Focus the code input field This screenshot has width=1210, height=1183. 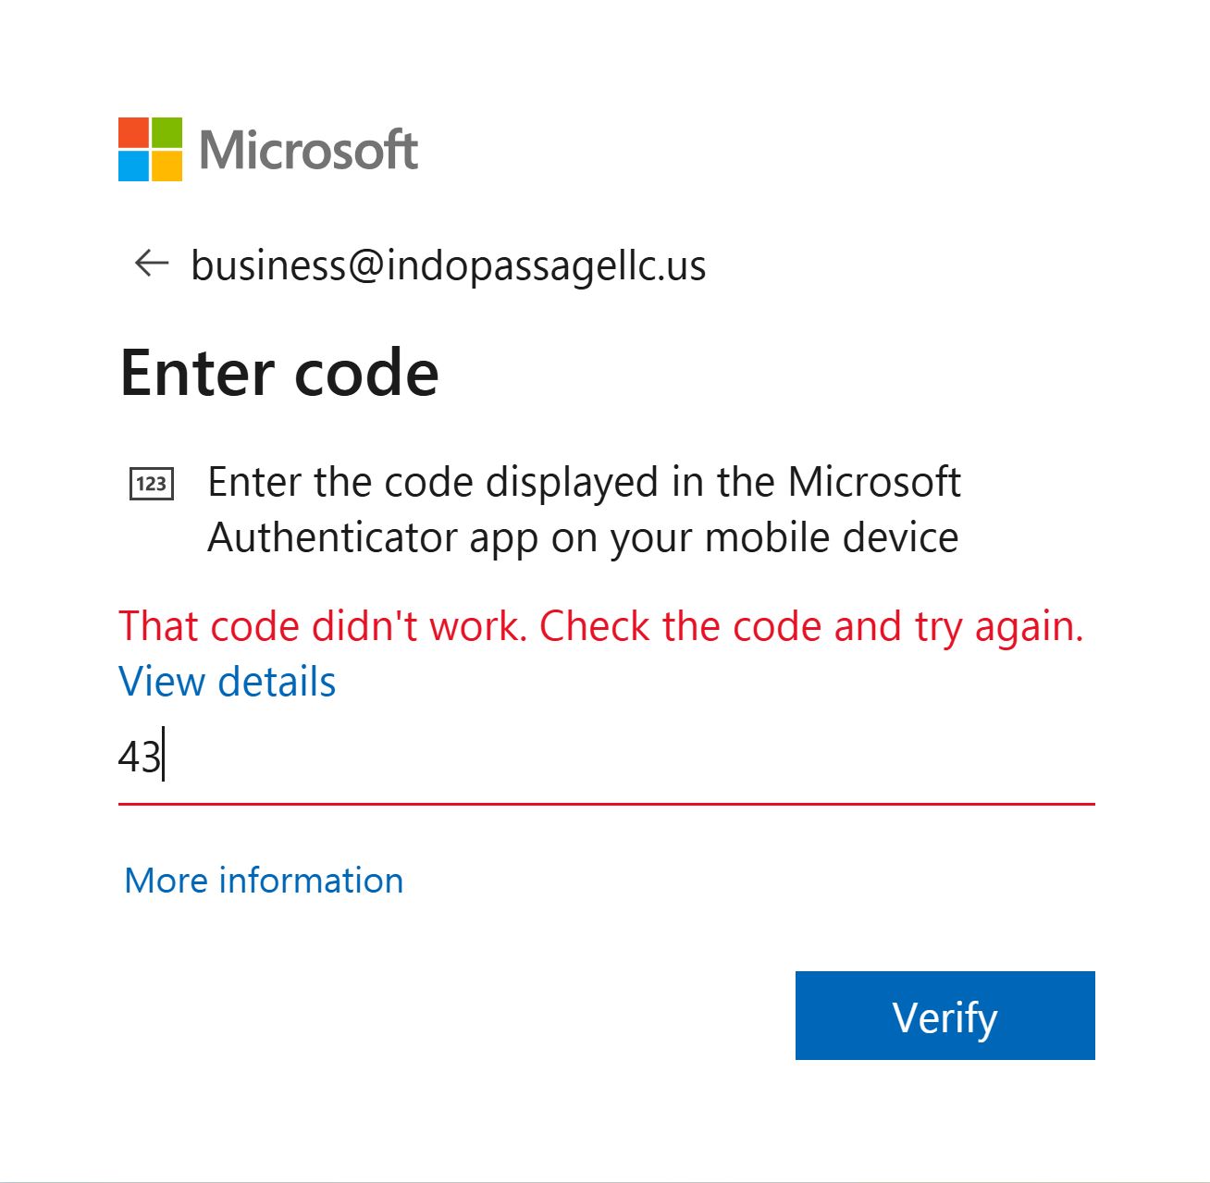pyautogui.click(x=606, y=758)
